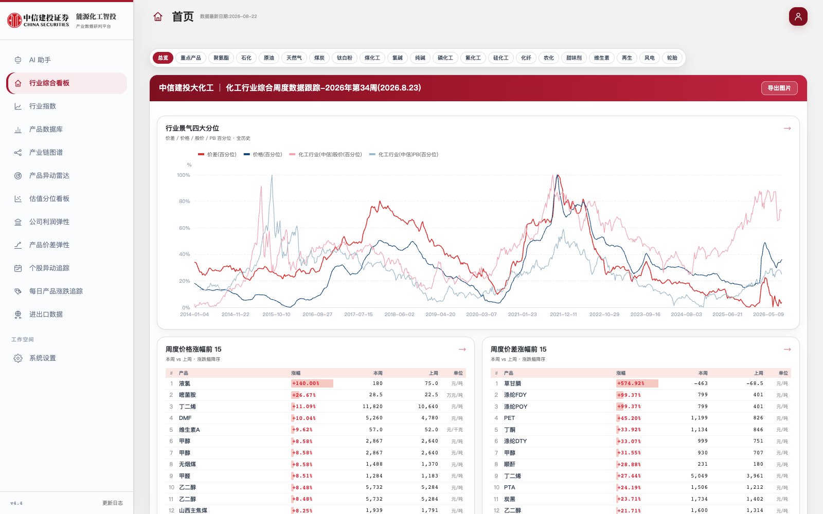The height and width of the screenshot is (514, 823).
Task: Click the +574.92% change bar
Action: coord(637,383)
